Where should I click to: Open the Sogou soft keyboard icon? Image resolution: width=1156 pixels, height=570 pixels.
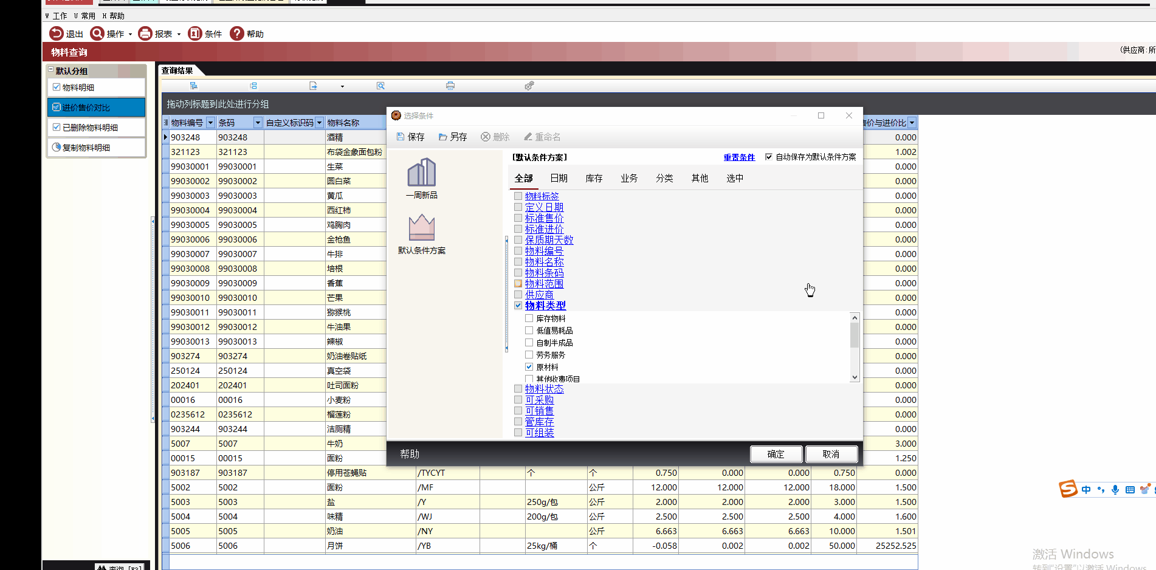[x=1130, y=490]
